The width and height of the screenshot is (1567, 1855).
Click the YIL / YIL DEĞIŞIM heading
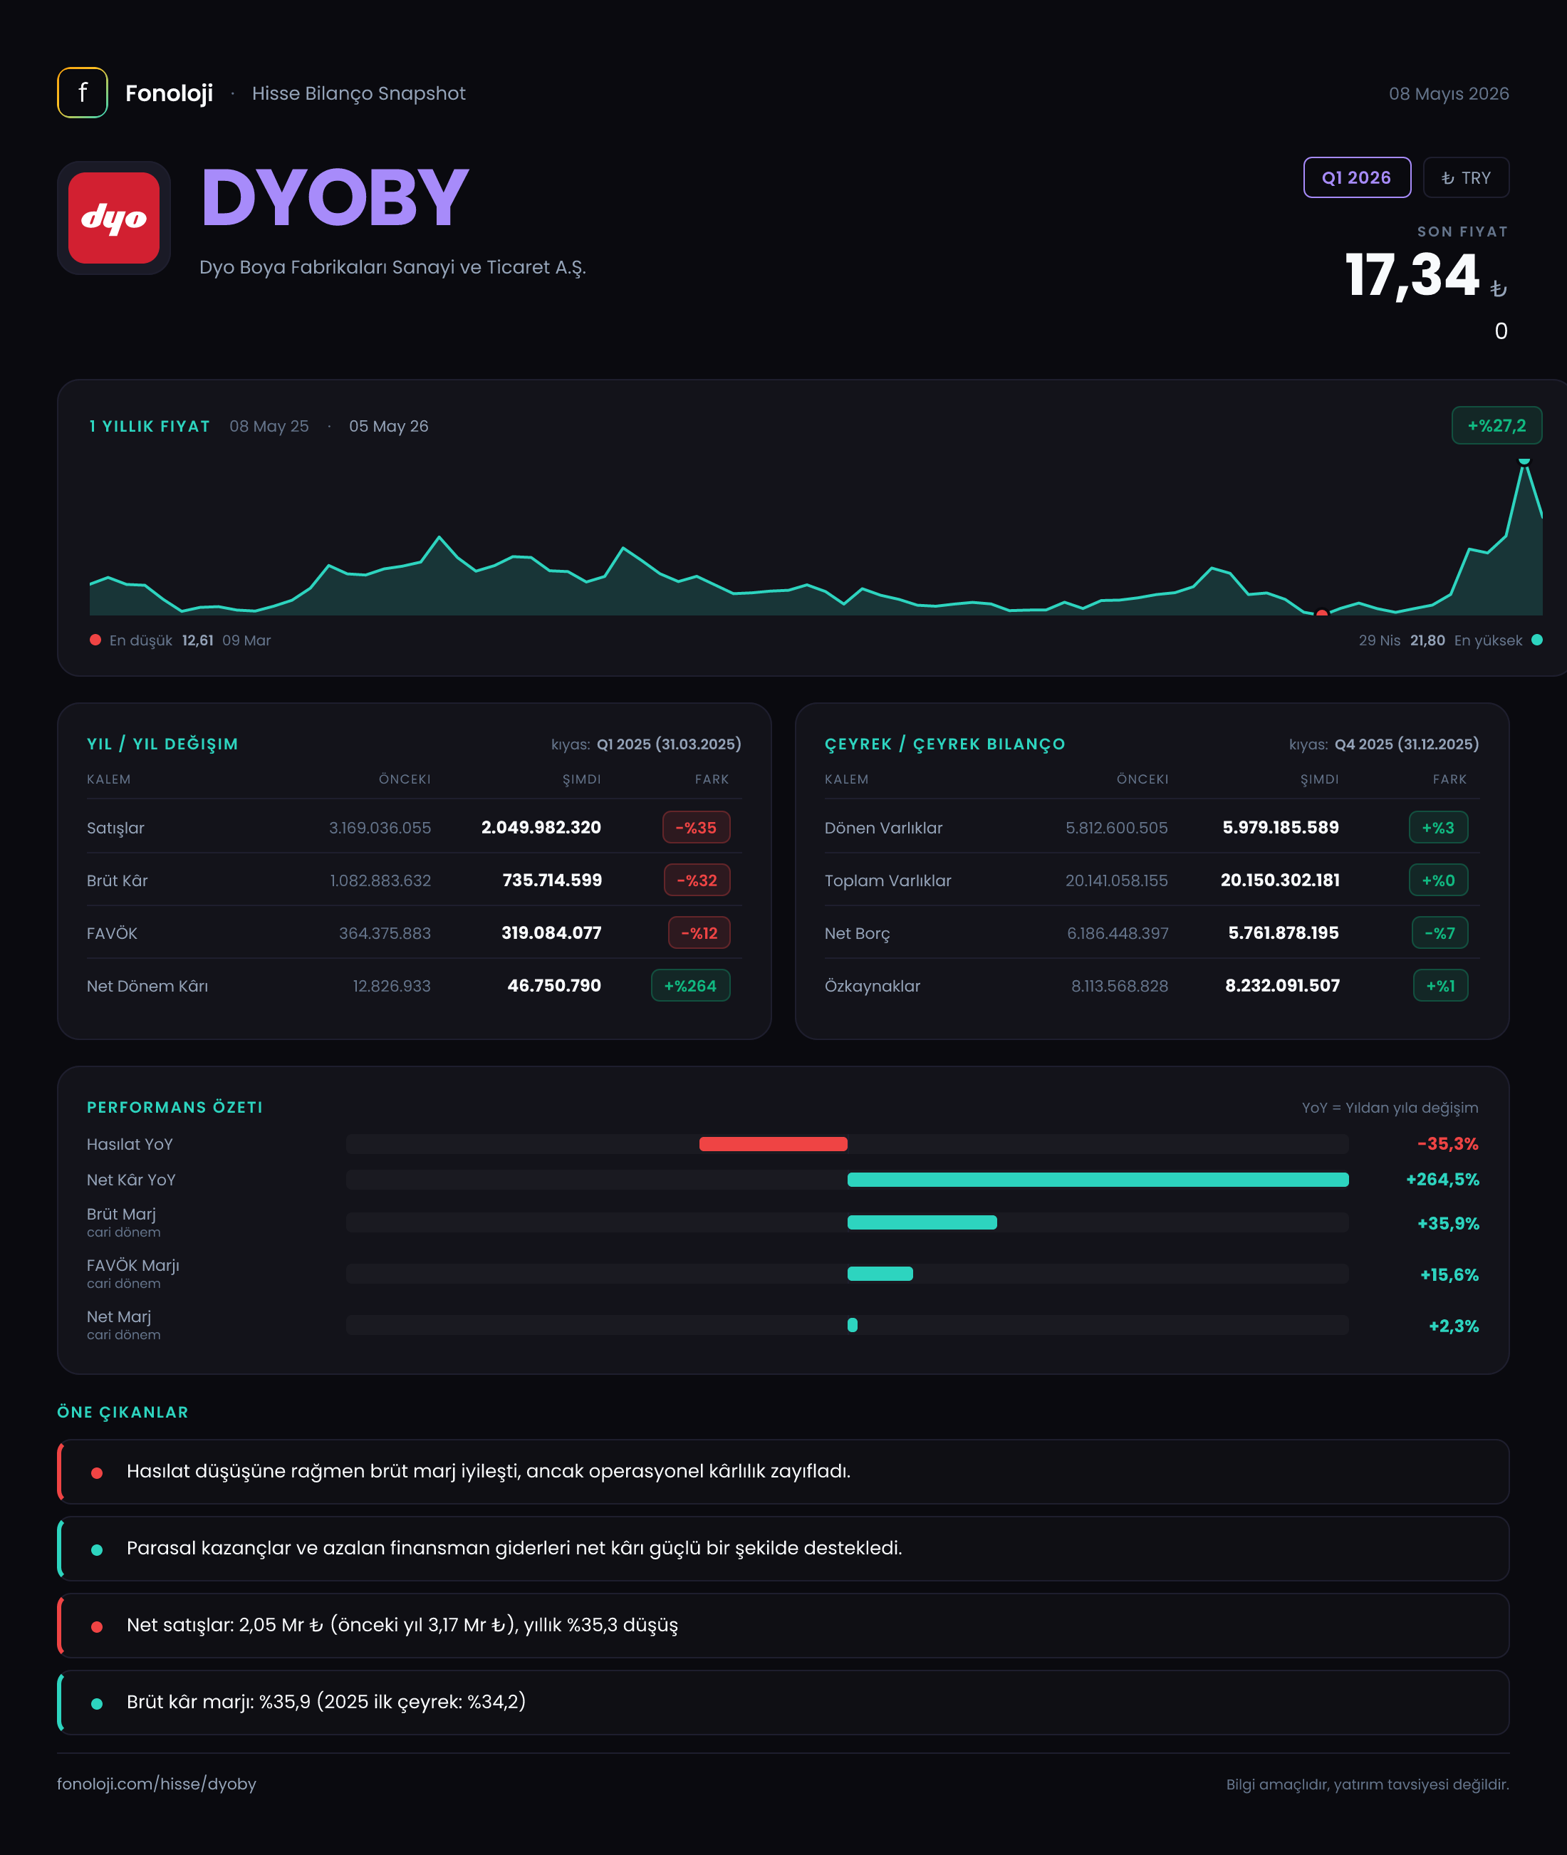point(162,744)
